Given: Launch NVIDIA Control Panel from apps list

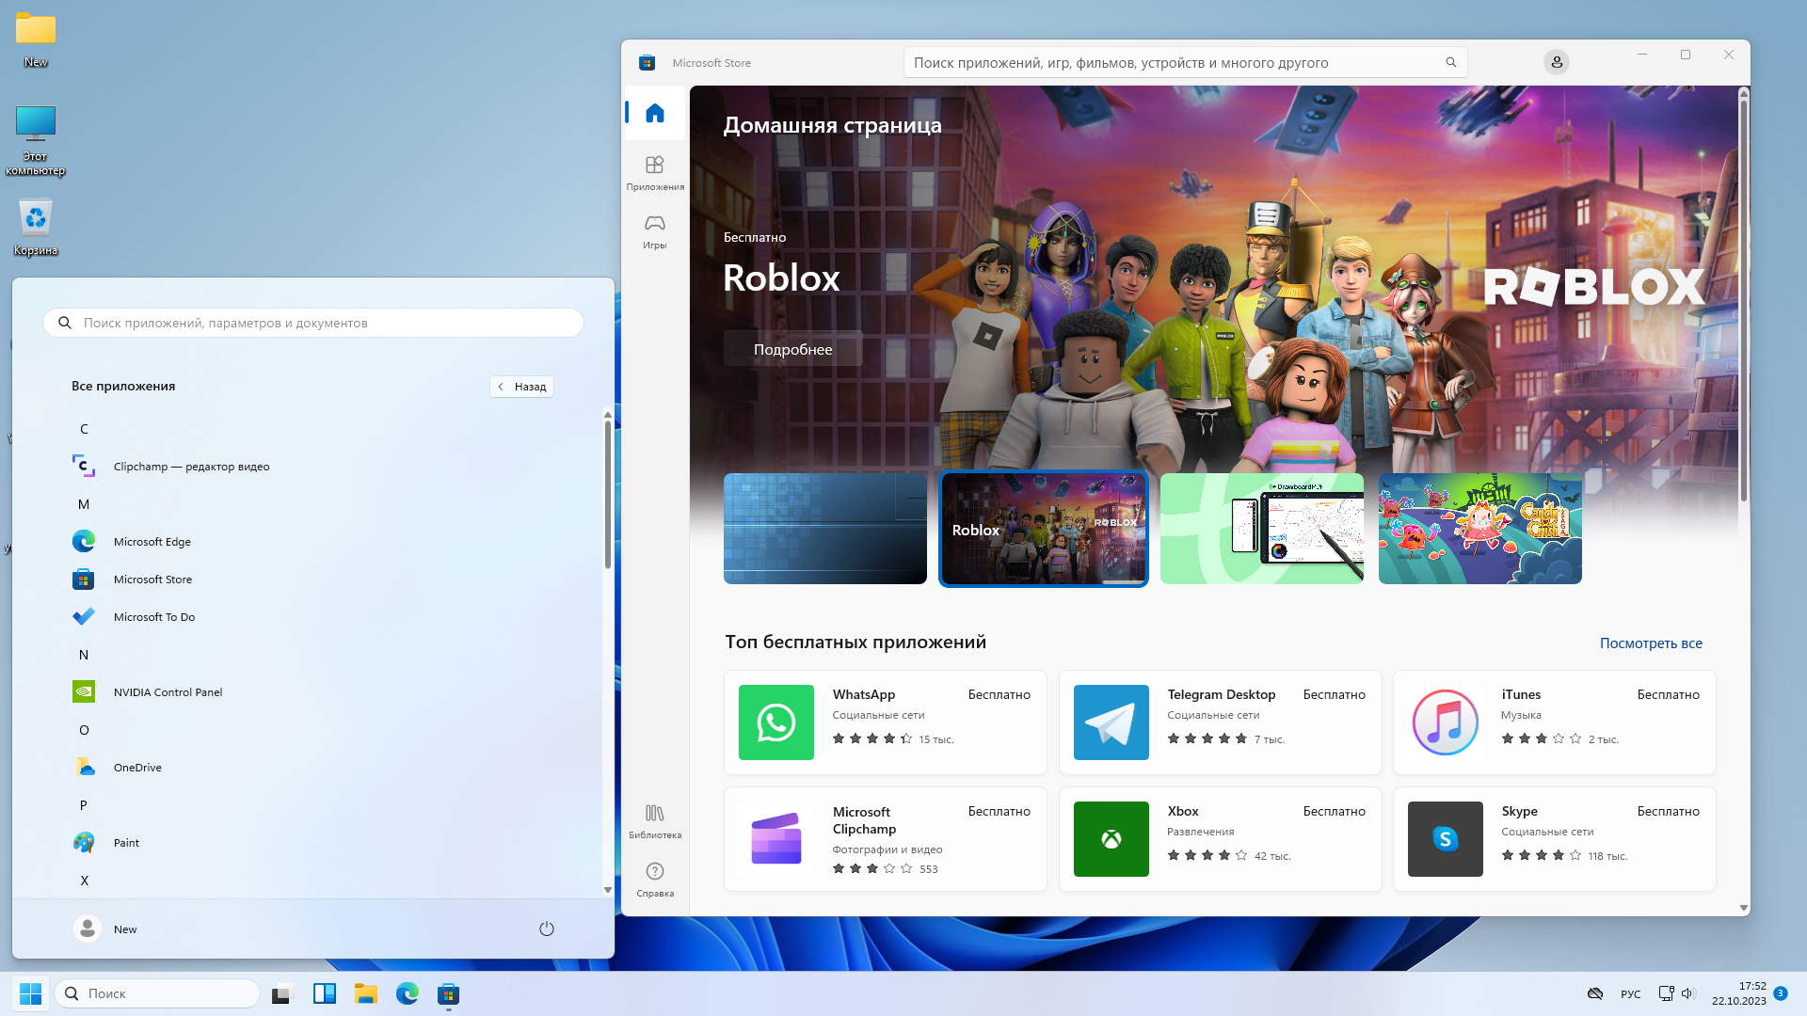Looking at the screenshot, I should click(x=168, y=692).
